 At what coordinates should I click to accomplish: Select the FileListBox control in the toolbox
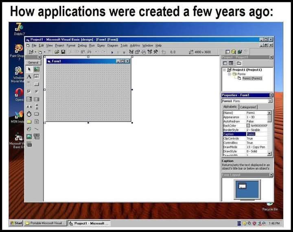[x=37, y=121]
